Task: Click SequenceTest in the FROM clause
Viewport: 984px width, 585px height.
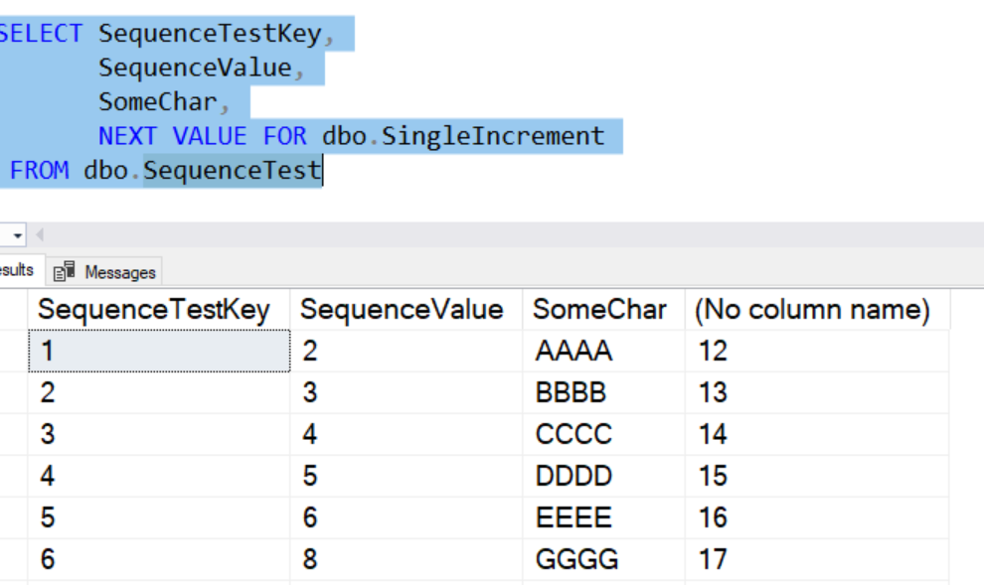Action: [232, 171]
